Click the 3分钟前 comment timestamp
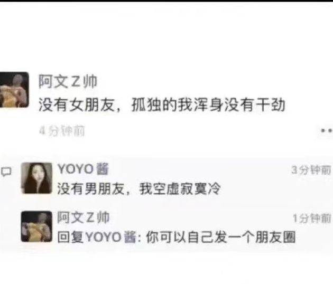333x284 pixels. [x=311, y=170]
